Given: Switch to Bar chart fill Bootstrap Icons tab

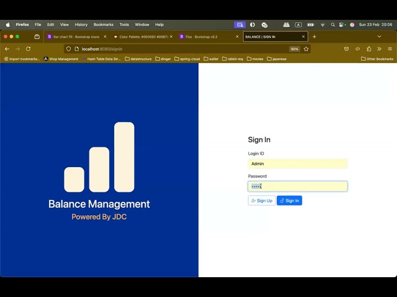Looking at the screenshot, I should [x=76, y=37].
